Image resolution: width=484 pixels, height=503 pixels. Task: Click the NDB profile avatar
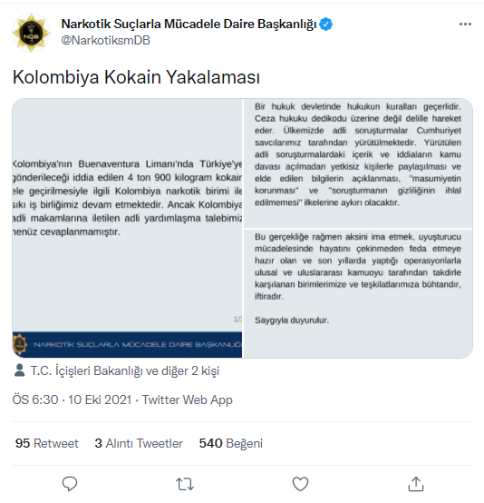coord(31,33)
